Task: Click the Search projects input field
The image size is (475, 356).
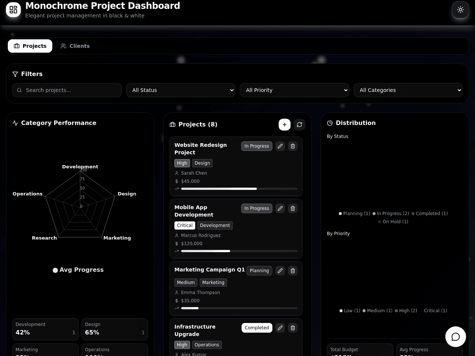Action: point(67,90)
